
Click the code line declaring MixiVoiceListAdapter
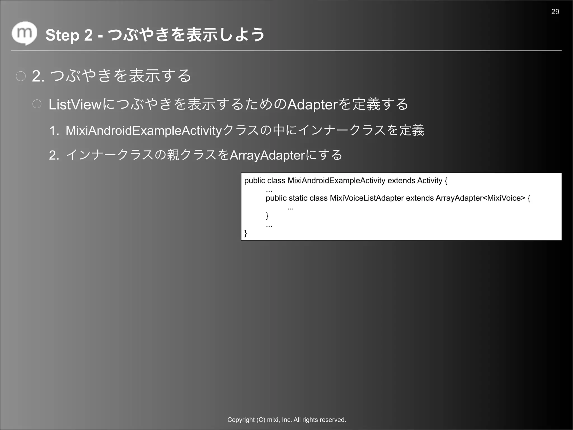tap(397, 198)
